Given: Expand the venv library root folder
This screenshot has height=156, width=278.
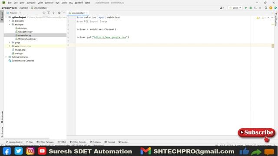Looking at the screenshot, I should coord(10,46).
